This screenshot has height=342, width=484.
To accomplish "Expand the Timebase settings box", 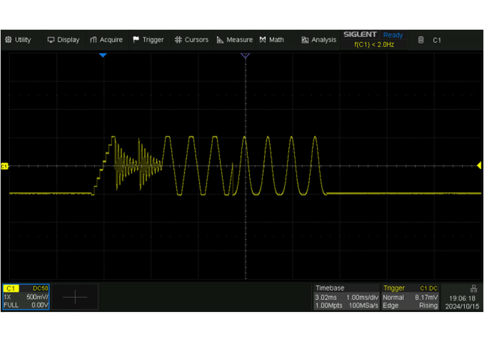I will (x=346, y=297).
